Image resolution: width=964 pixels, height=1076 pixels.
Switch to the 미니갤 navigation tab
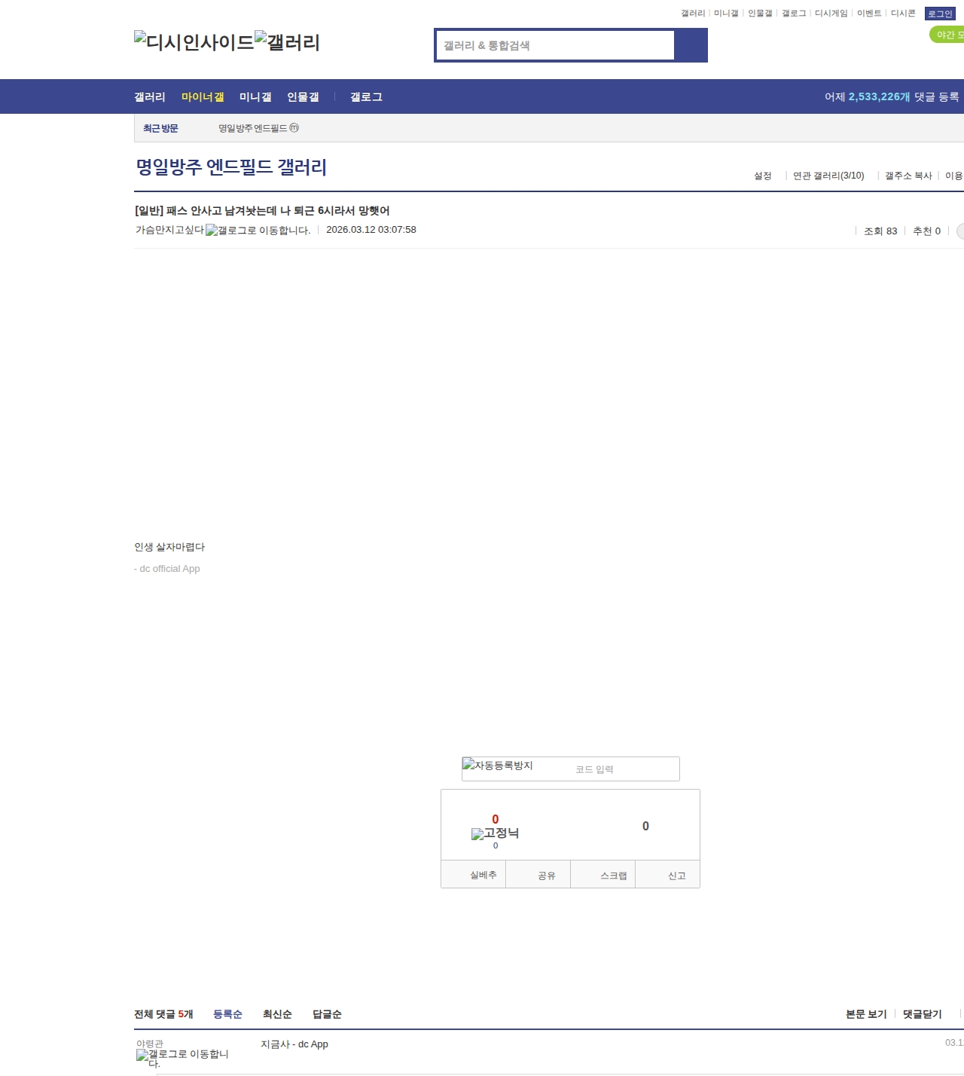pos(255,97)
